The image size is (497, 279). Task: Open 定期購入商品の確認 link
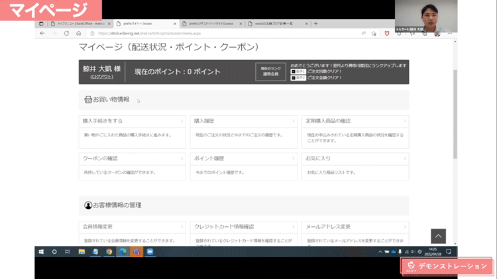(x=328, y=121)
